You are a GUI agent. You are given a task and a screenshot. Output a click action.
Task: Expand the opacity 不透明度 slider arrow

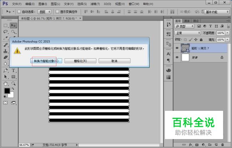227,33
